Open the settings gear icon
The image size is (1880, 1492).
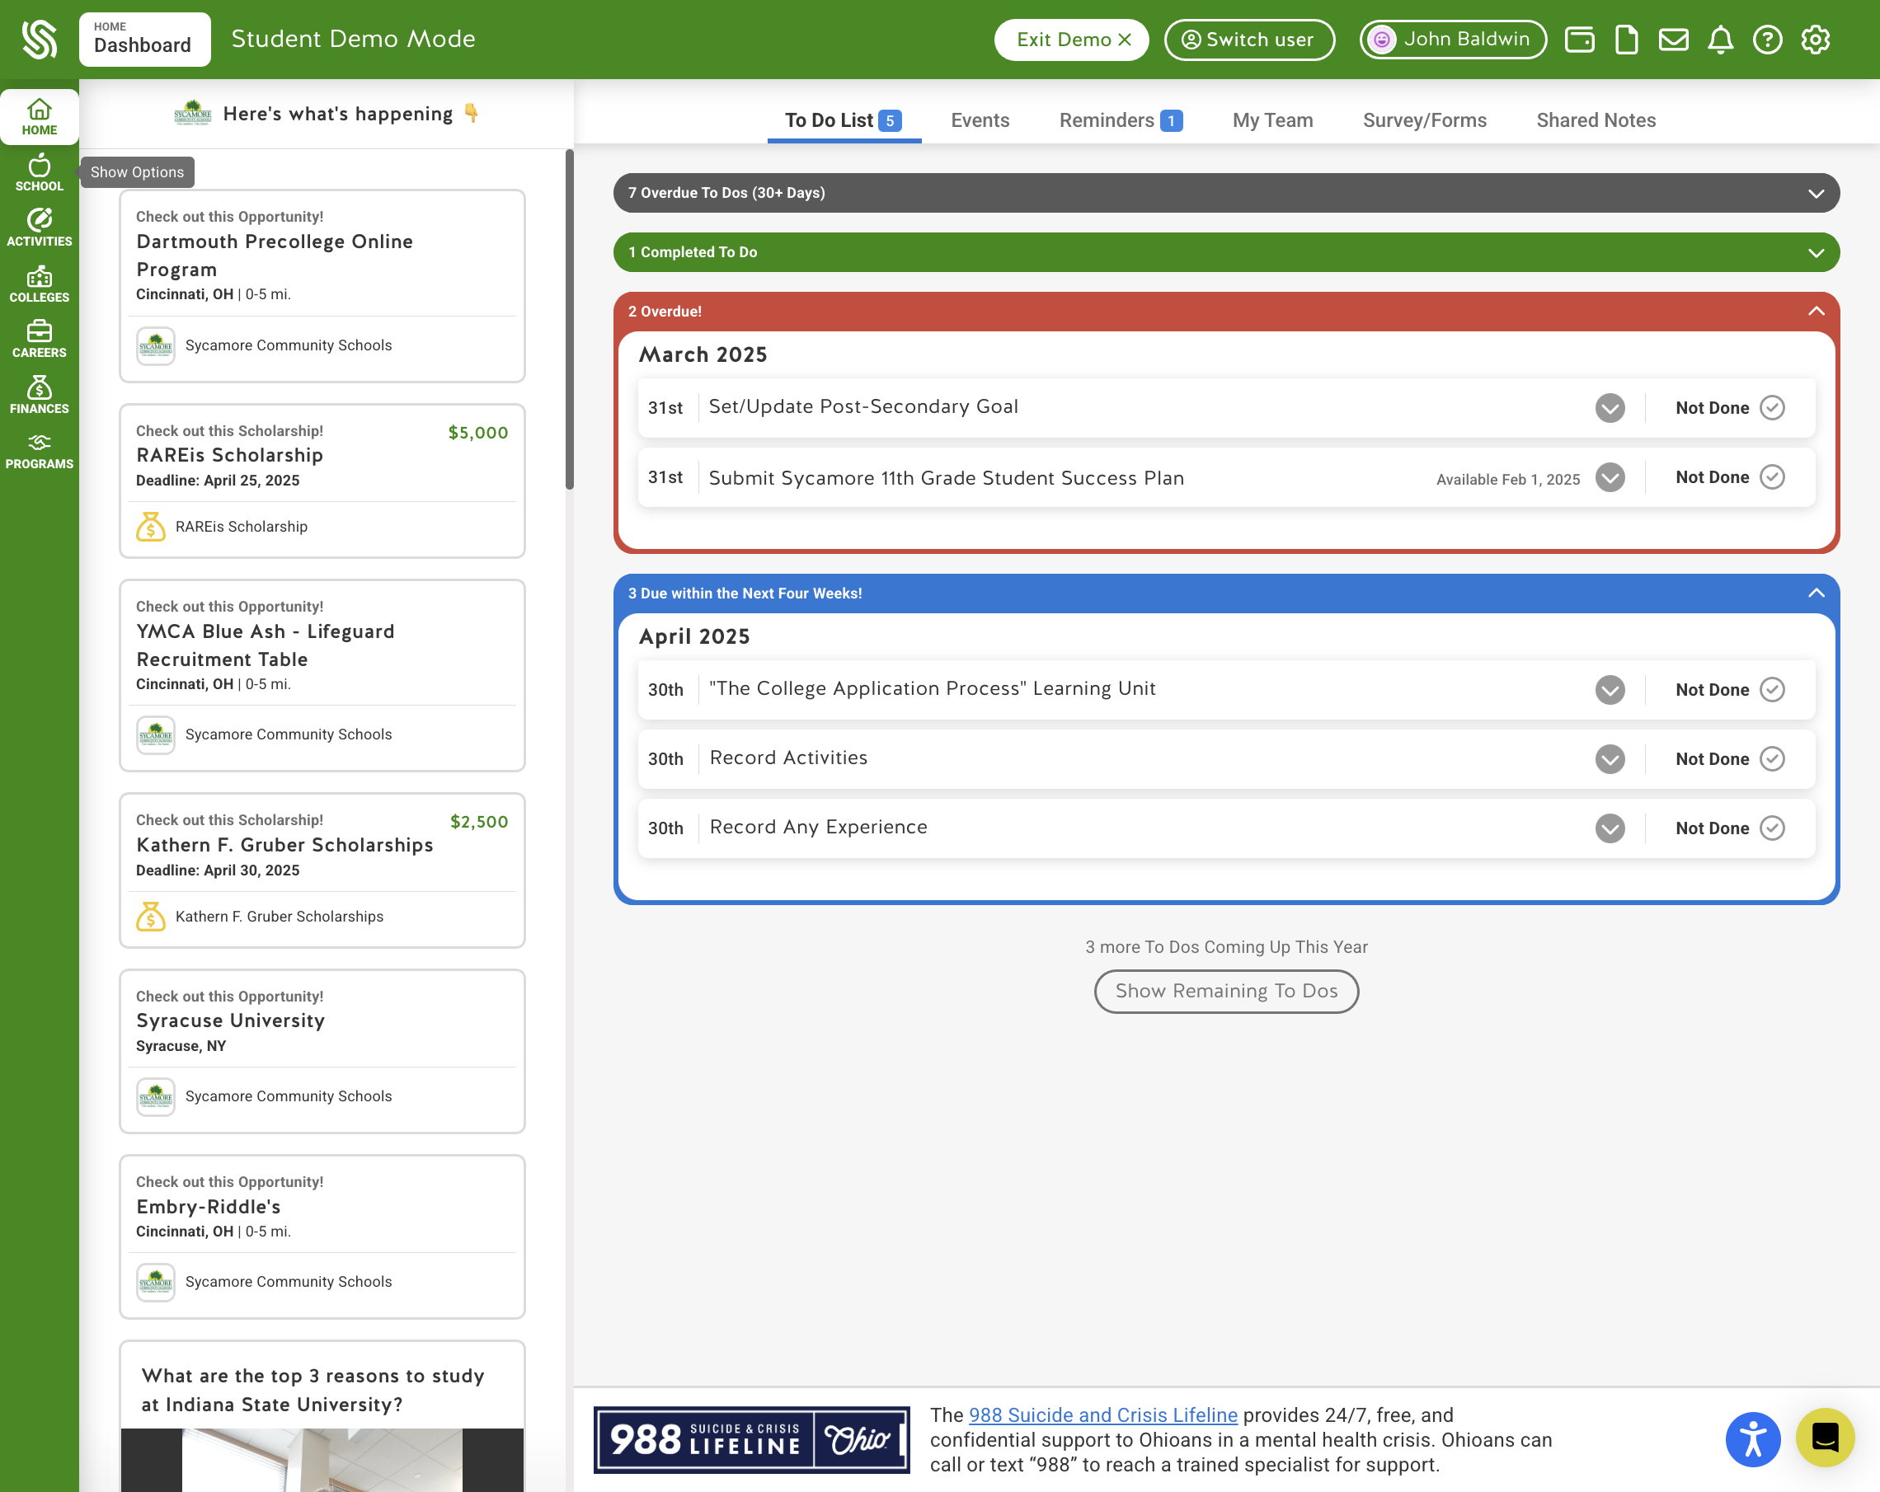click(1816, 40)
